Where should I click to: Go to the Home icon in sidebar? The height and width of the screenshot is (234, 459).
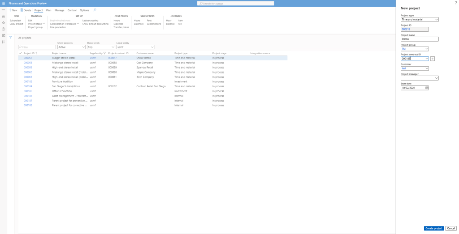coord(3,17)
